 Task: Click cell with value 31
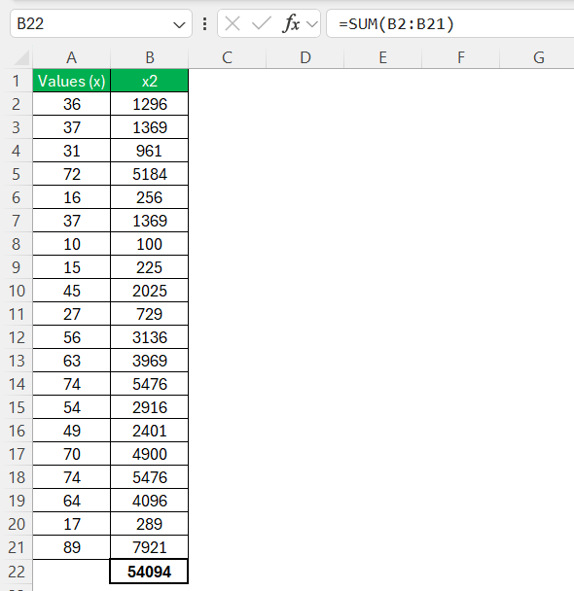[72, 151]
